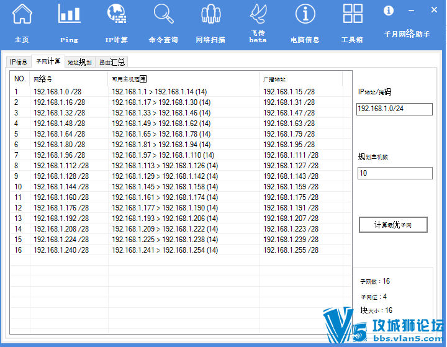Click the 网络号 column header
Image resolution: width=447 pixels, height=347 pixels.
coord(69,79)
